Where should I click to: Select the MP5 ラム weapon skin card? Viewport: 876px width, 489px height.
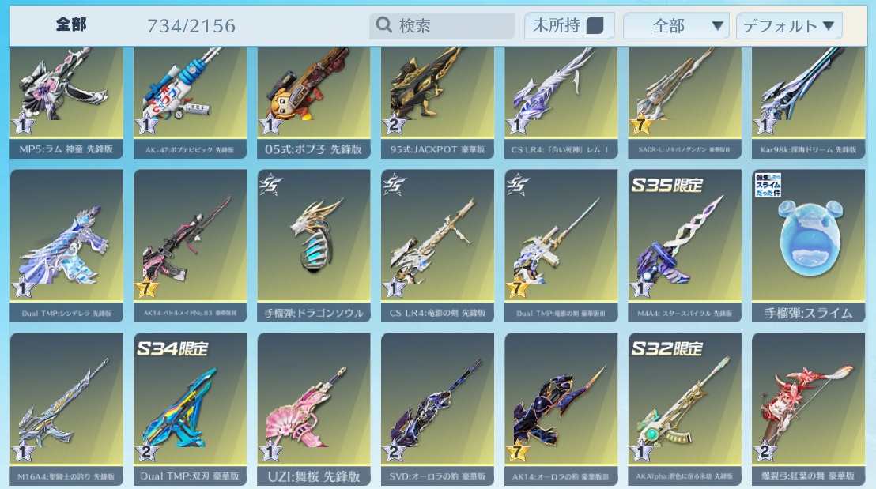[66, 102]
